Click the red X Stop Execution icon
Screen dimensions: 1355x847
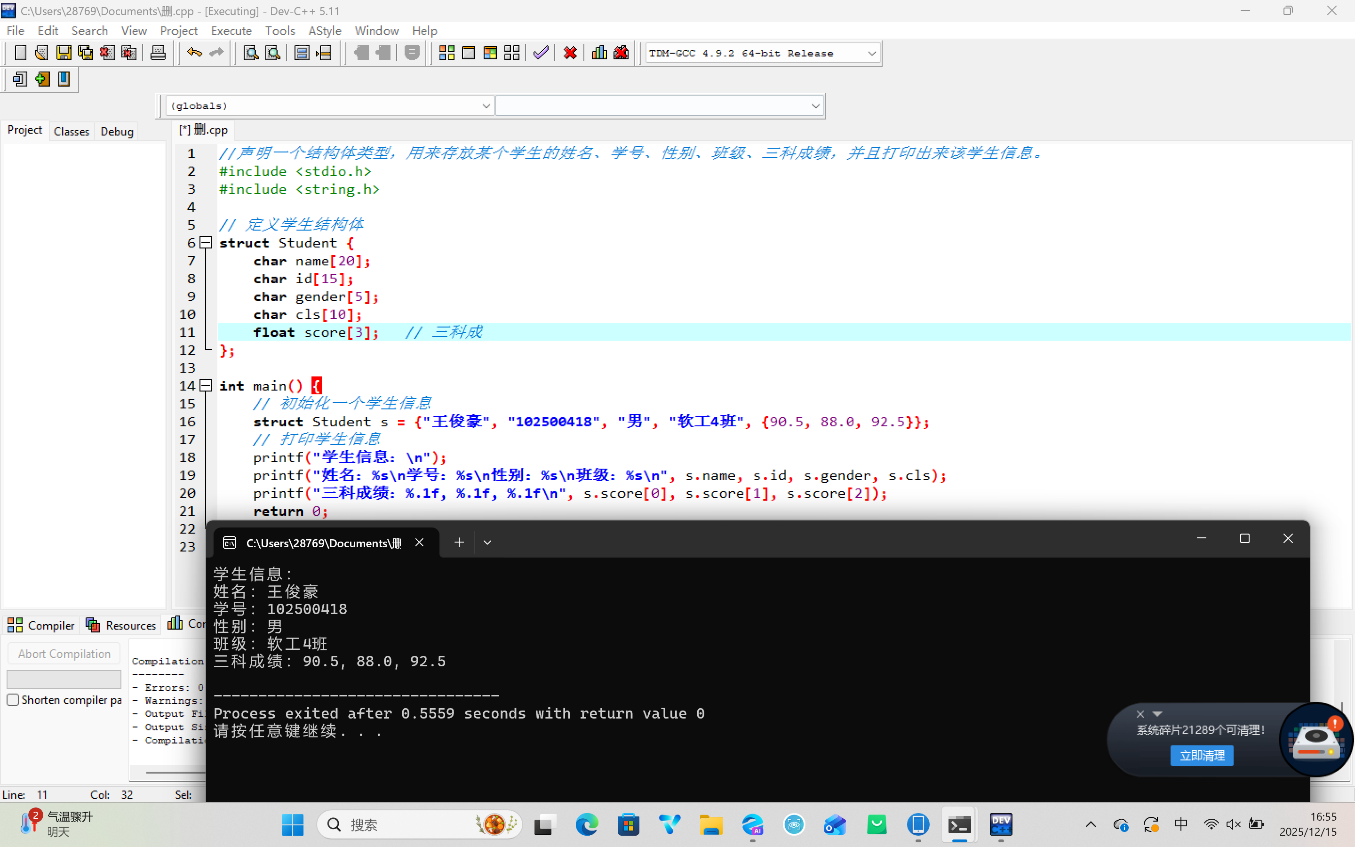(570, 53)
